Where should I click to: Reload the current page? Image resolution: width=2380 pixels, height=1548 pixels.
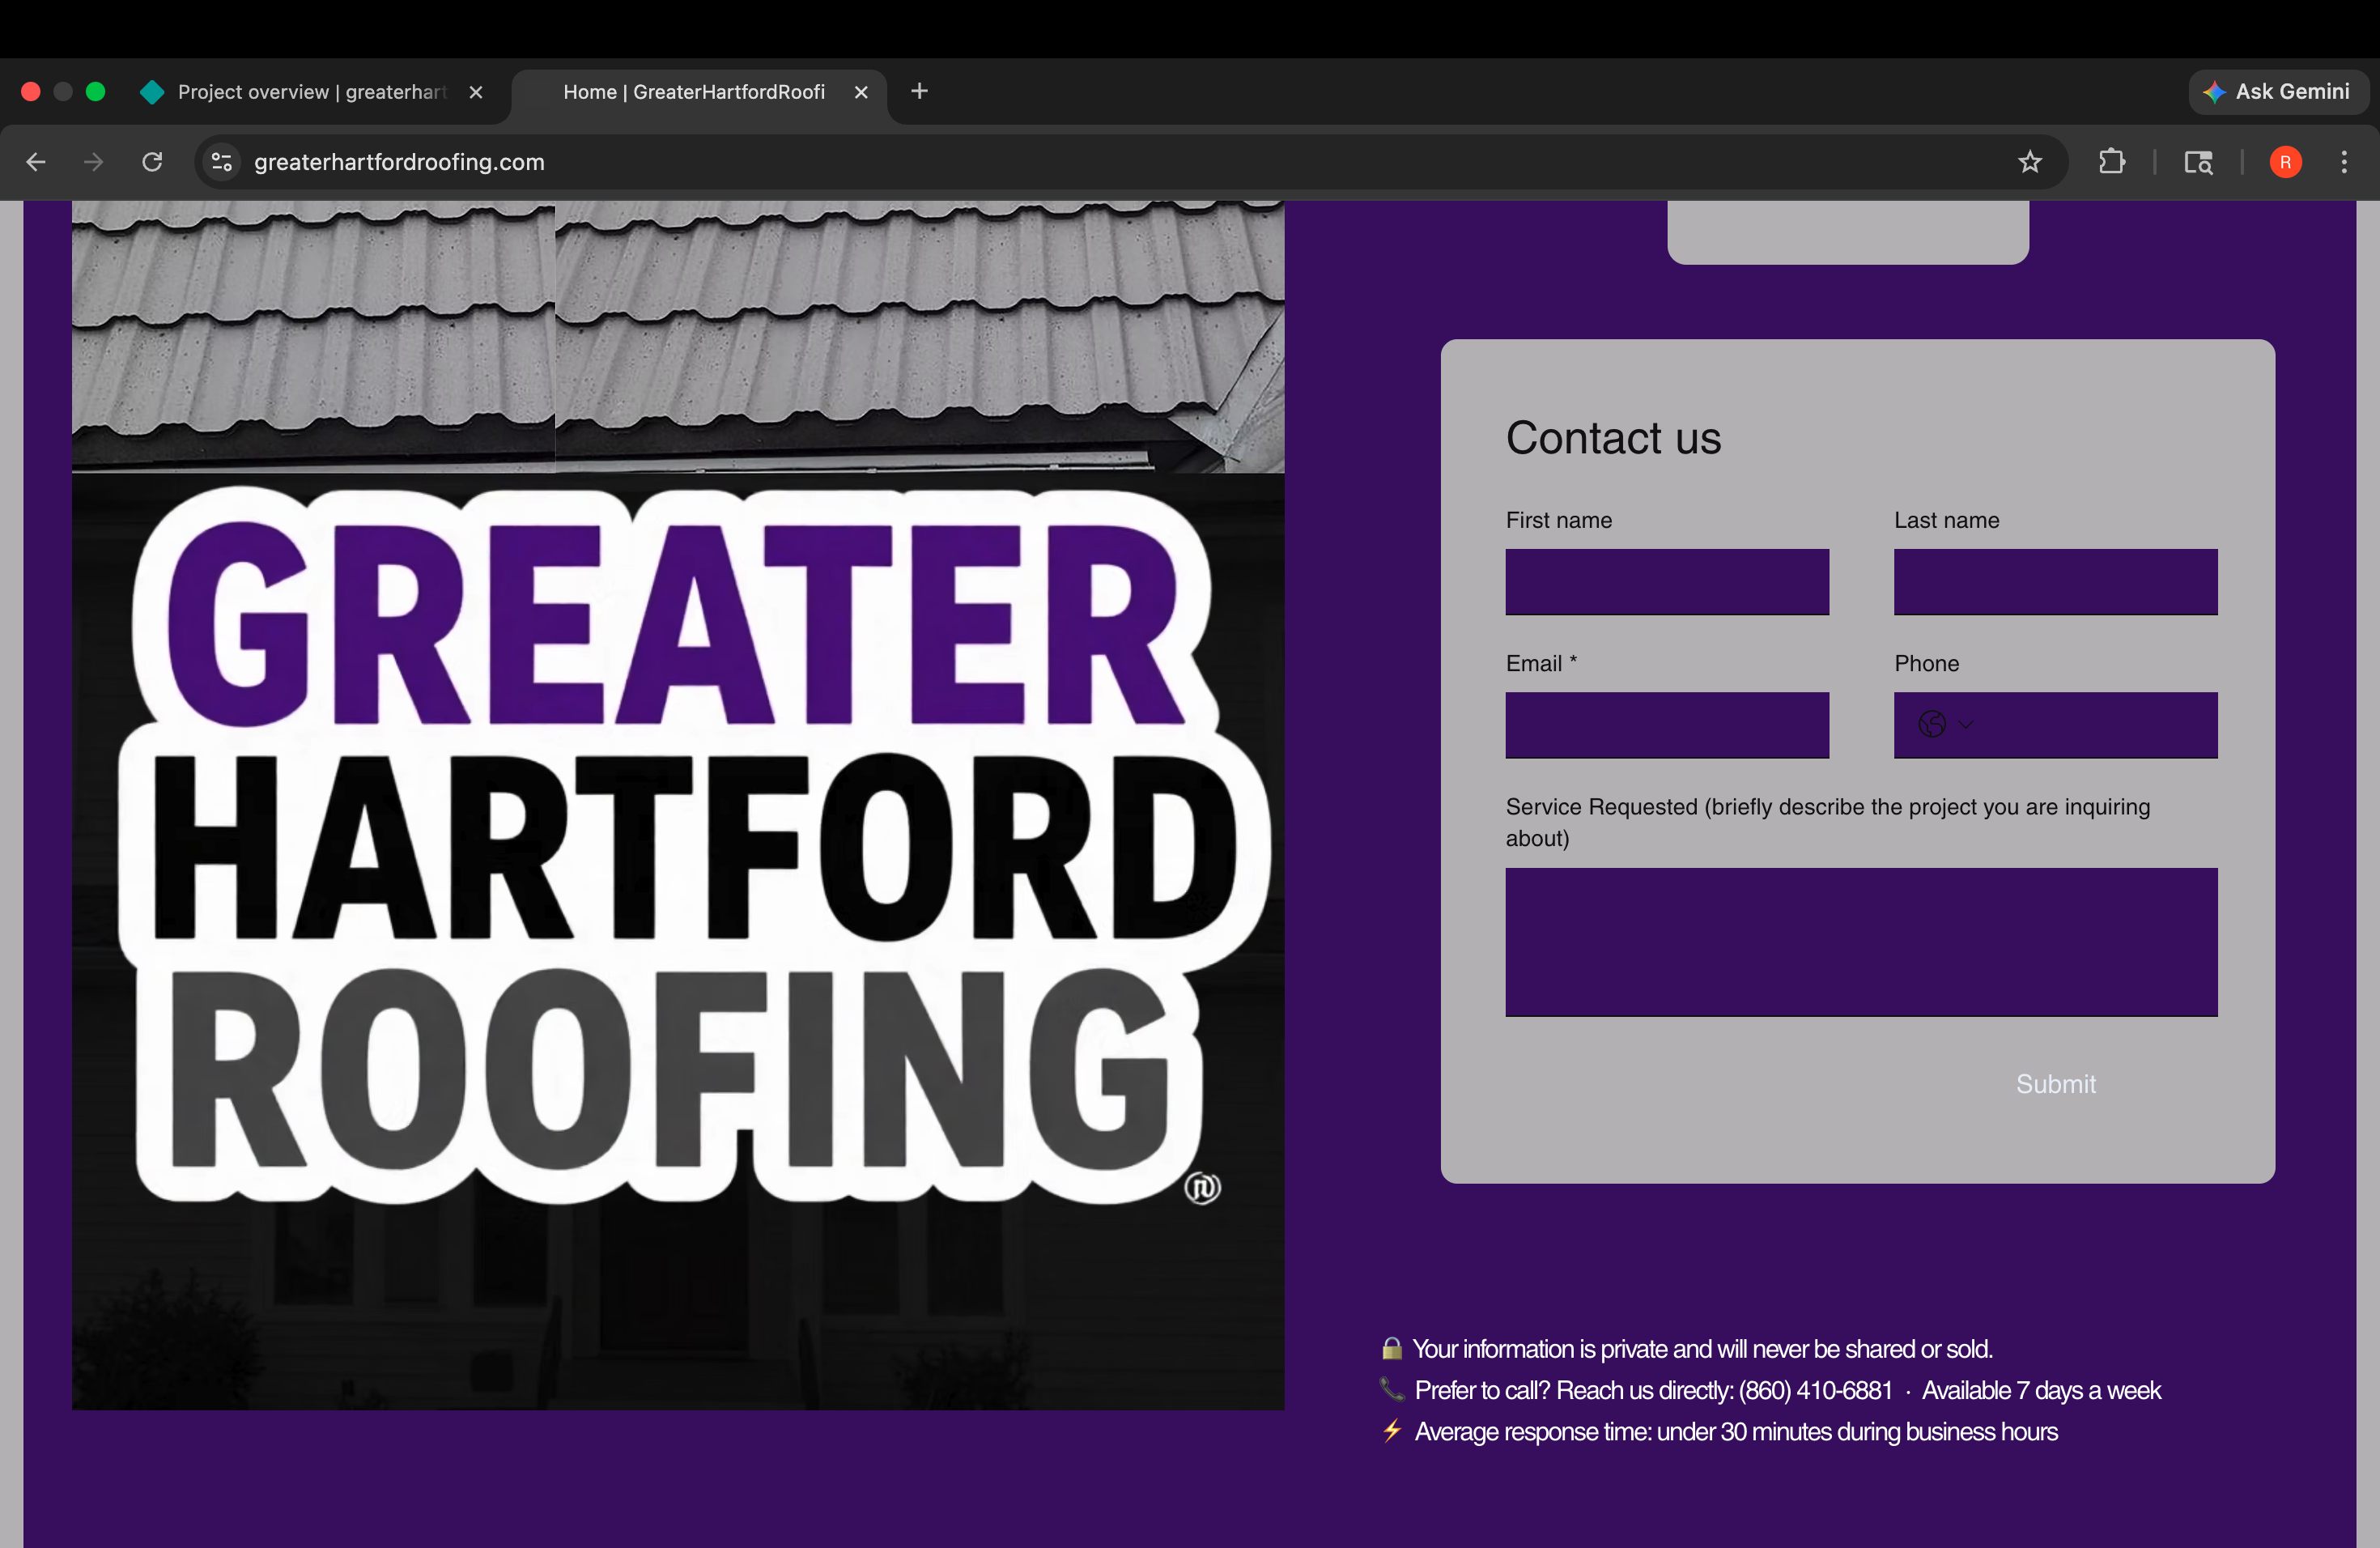[152, 162]
